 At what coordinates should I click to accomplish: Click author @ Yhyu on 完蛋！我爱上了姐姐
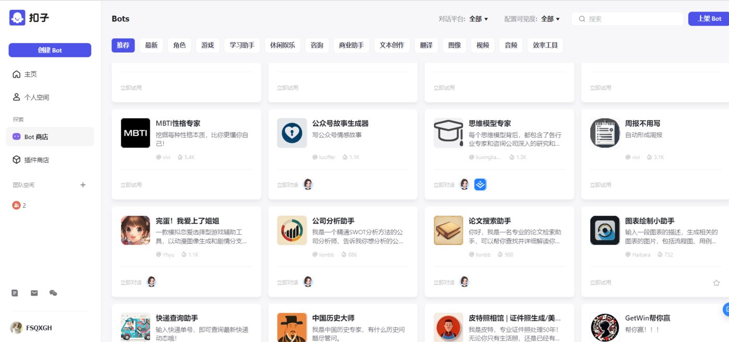click(165, 254)
